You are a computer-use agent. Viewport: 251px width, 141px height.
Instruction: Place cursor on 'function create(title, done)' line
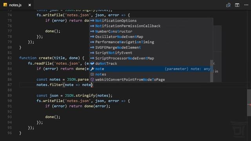tap(51, 58)
